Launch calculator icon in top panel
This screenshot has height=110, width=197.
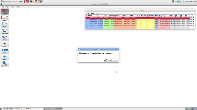(x=28, y=1)
